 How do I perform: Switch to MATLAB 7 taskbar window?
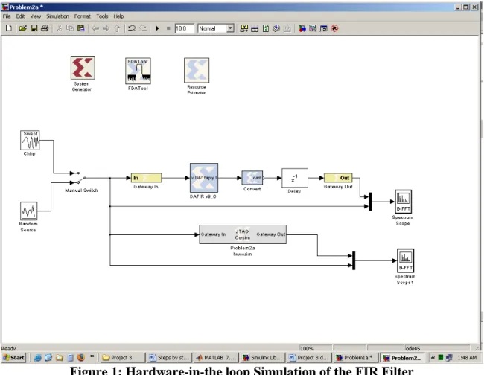click(x=217, y=358)
